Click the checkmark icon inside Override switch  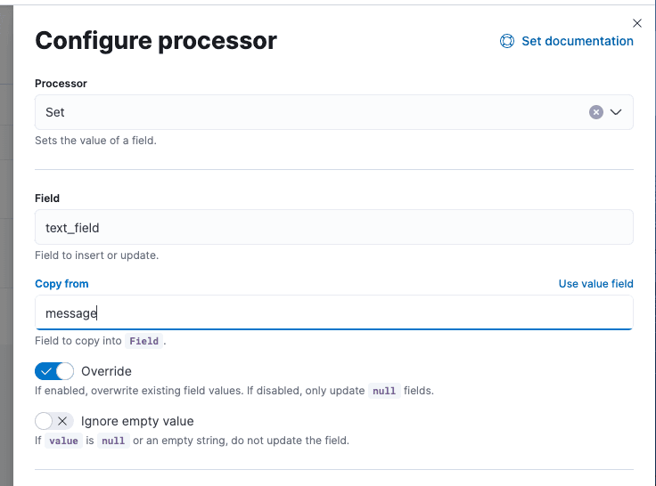[46, 371]
